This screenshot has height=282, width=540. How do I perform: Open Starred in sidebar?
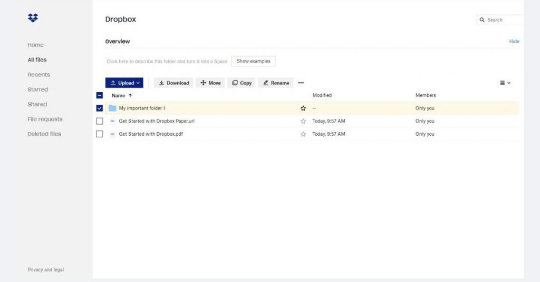click(38, 89)
